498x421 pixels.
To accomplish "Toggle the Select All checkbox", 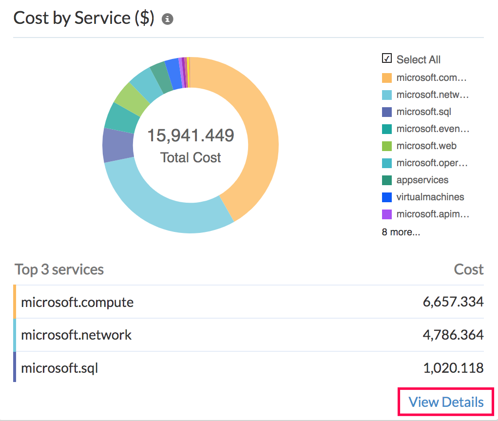I will [x=387, y=59].
